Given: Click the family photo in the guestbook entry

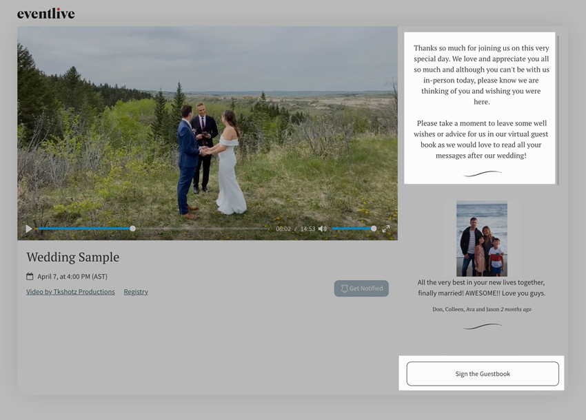Looking at the screenshot, I should (x=482, y=238).
